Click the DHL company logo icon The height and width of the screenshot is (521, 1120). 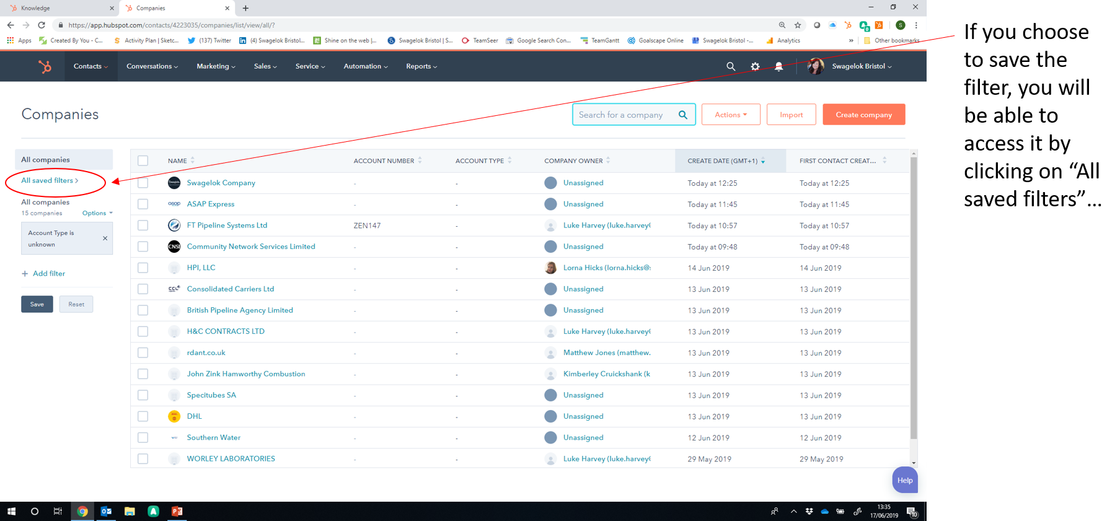click(x=174, y=416)
